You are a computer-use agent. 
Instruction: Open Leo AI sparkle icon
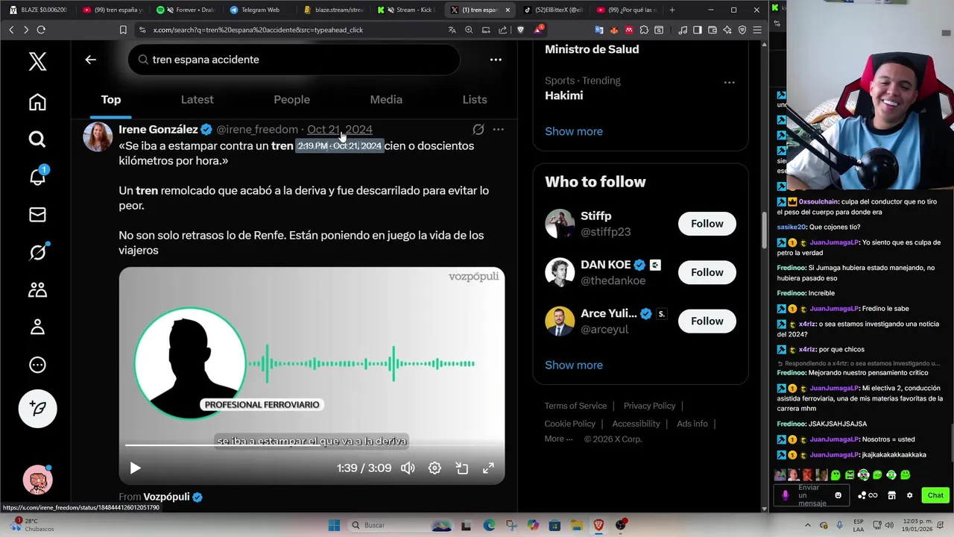click(727, 30)
